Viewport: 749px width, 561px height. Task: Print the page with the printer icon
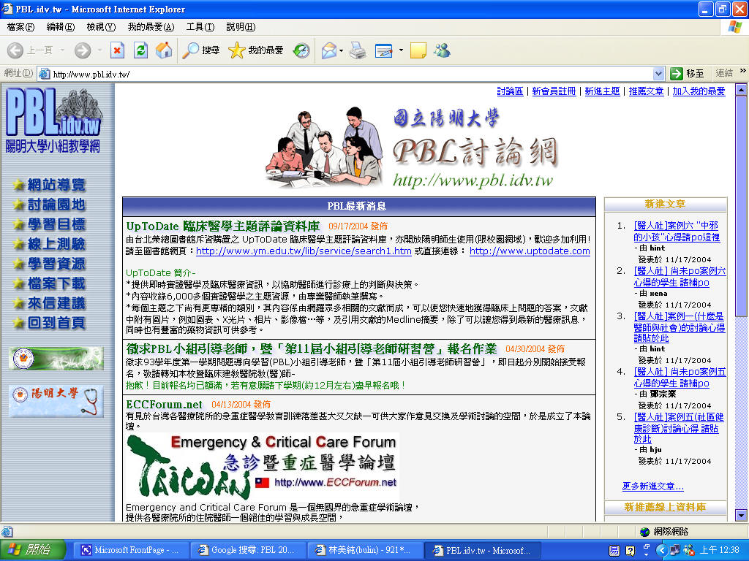click(x=358, y=50)
